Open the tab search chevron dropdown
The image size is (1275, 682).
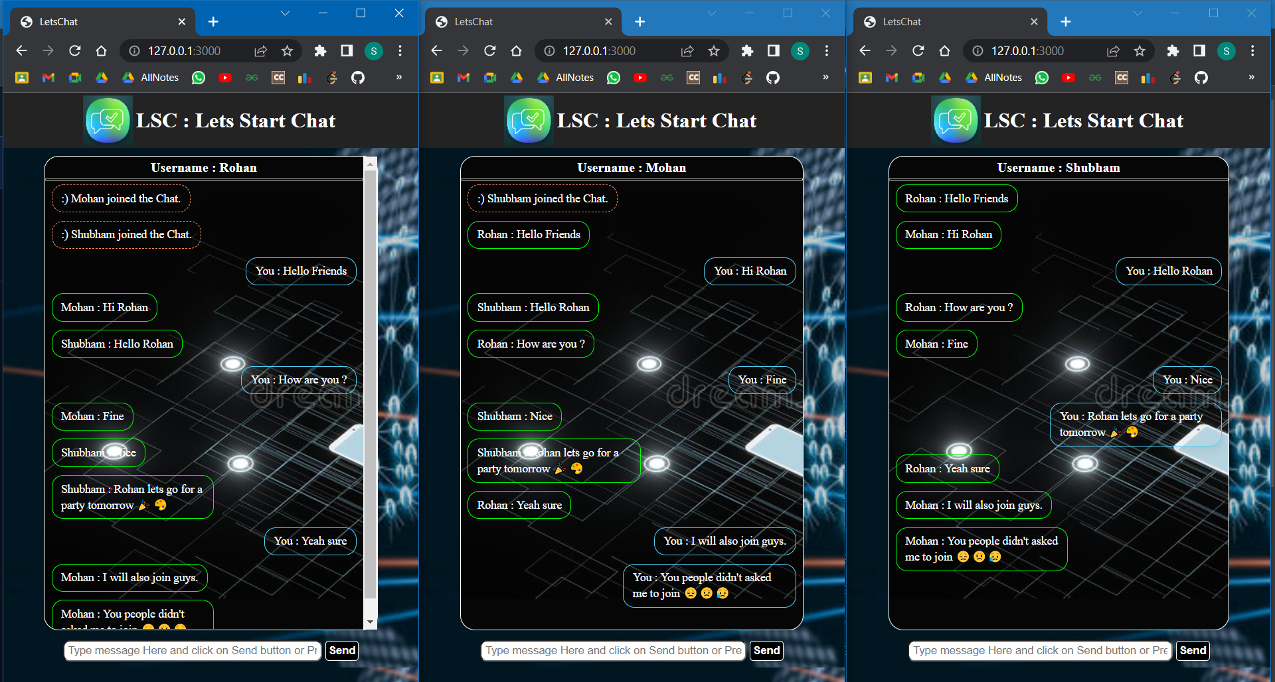click(x=285, y=13)
